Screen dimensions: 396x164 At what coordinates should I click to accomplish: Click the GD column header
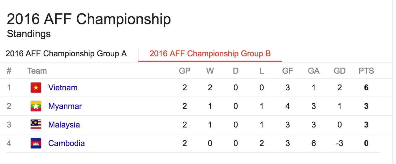click(x=339, y=71)
